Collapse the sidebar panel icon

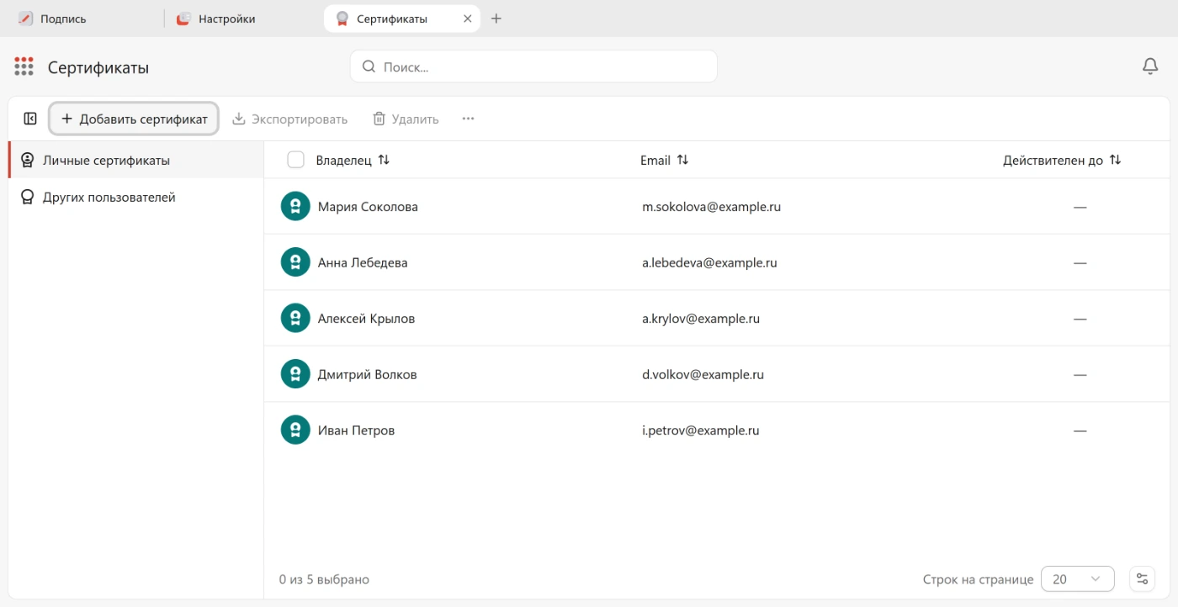click(x=30, y=119)
